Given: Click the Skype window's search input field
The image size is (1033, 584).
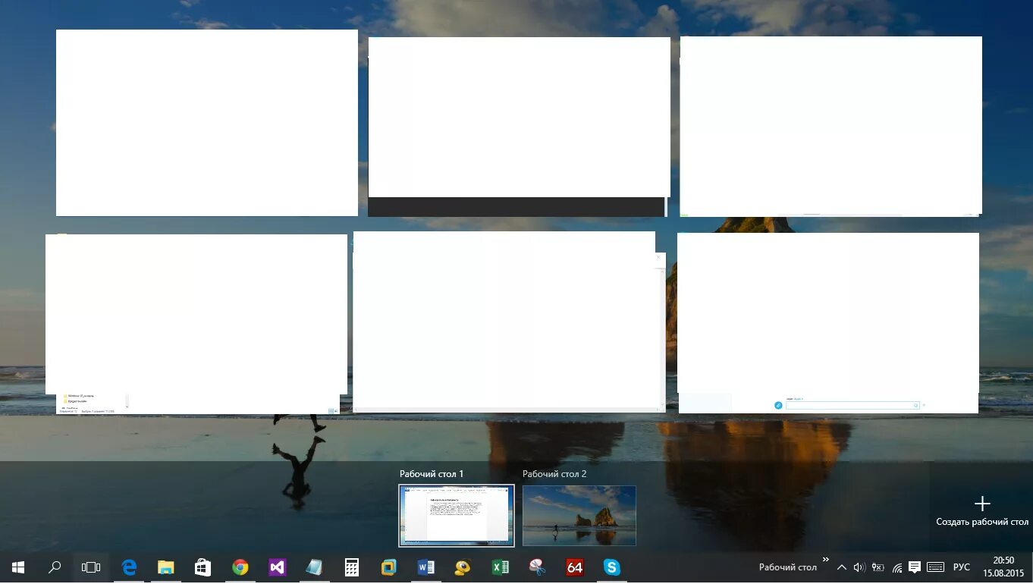Looking at the screenshot, I should 852,406.
